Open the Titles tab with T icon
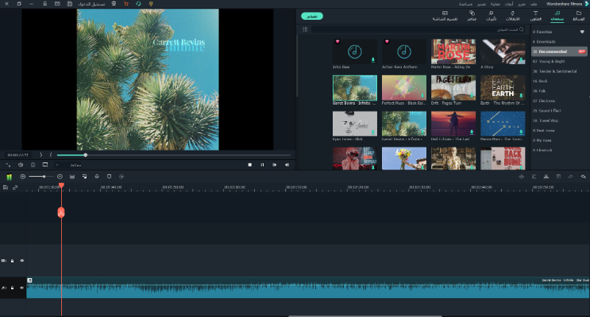590x317 pixels. (534, 15)
